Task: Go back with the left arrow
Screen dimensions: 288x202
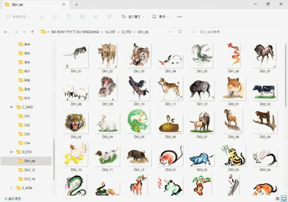Action: coord(6,32)
